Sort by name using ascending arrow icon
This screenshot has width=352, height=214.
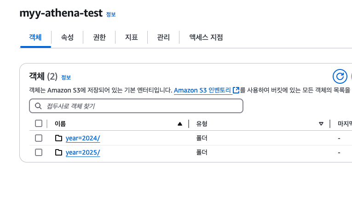coord(180,123)
